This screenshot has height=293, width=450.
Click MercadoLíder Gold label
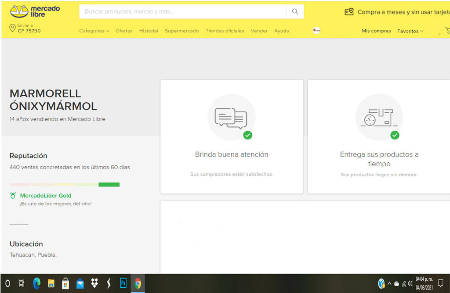pos(46,196)
